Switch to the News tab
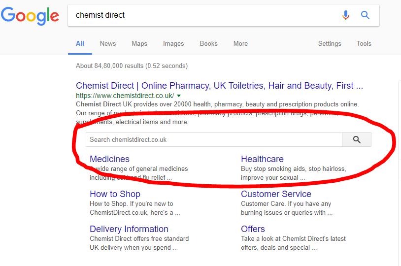The height and width of the screenshot is (266, 401). [x=108, y=43]
